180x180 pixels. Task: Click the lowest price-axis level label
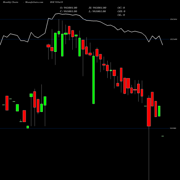(173, 128)
